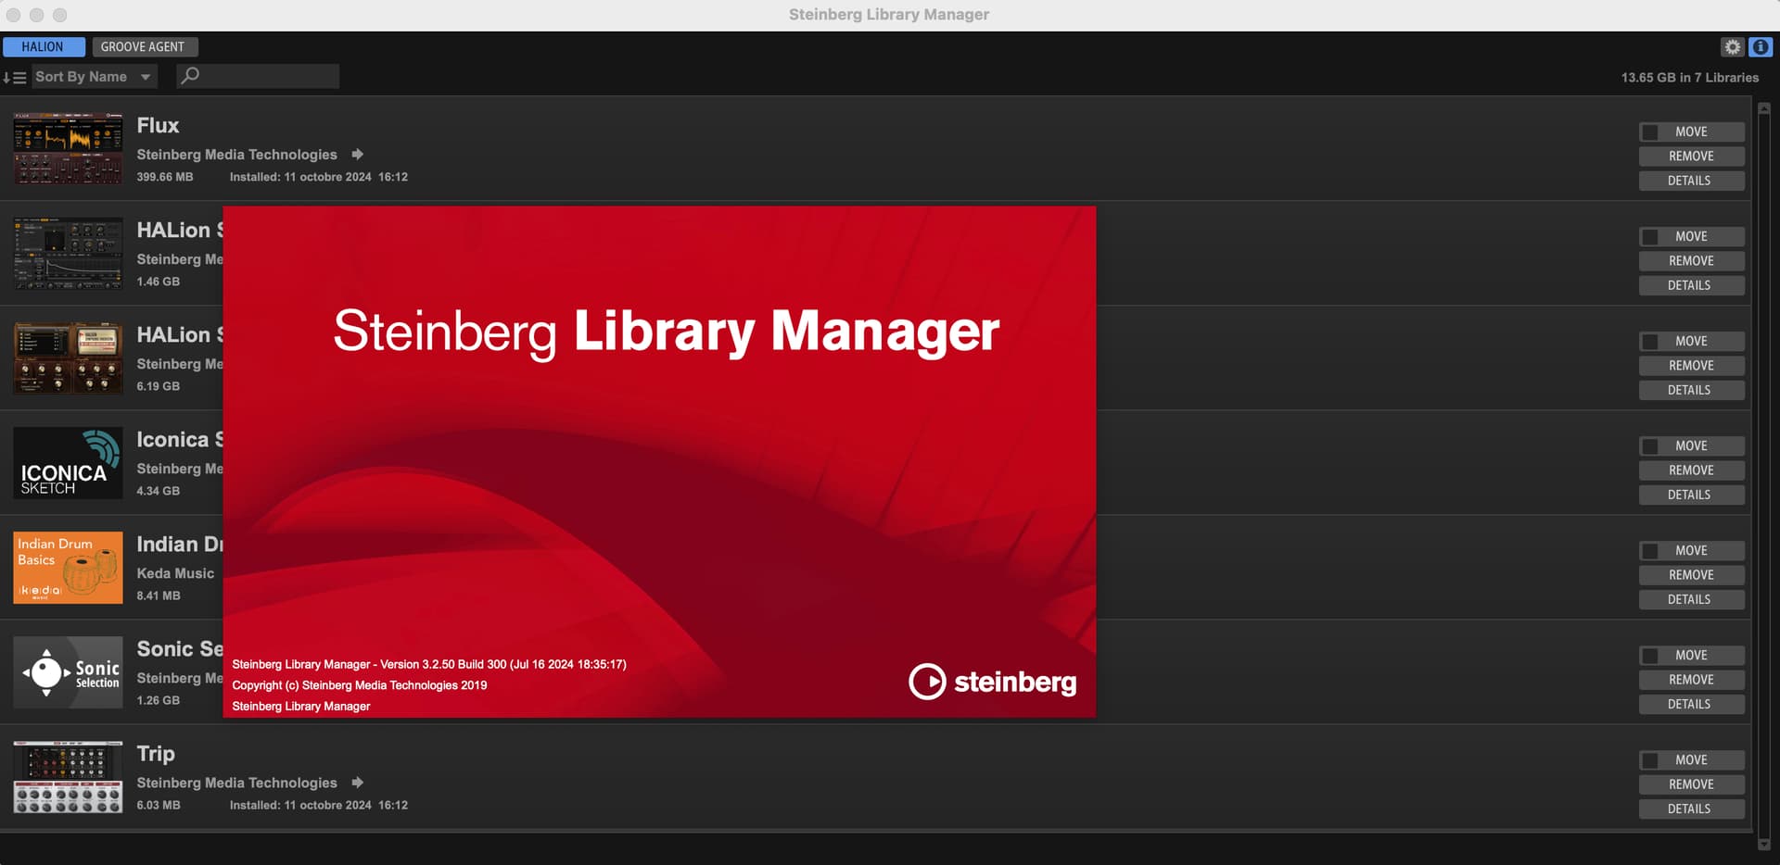Select the Sonic Selection thumbnail

point(68,672)
